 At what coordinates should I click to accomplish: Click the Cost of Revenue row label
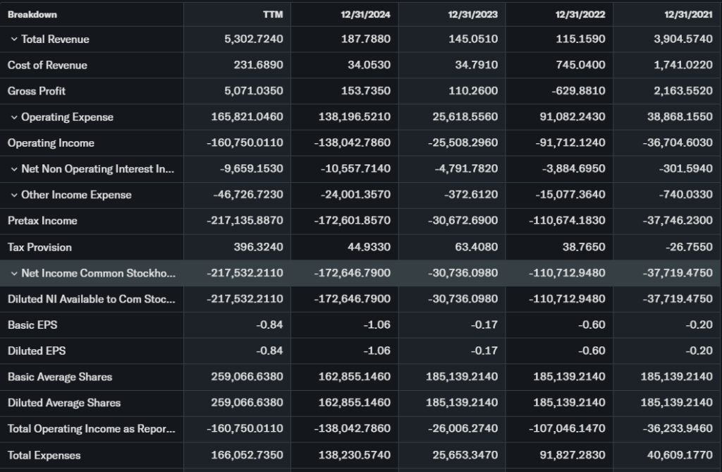point(47,66)
